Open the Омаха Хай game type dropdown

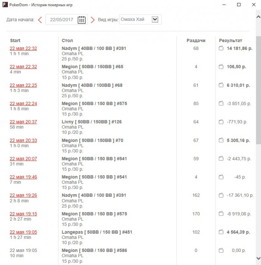[x=141, y=19]
